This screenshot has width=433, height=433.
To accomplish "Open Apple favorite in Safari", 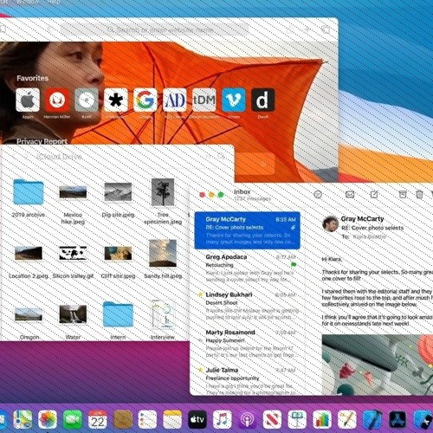I will coord(28,100).
